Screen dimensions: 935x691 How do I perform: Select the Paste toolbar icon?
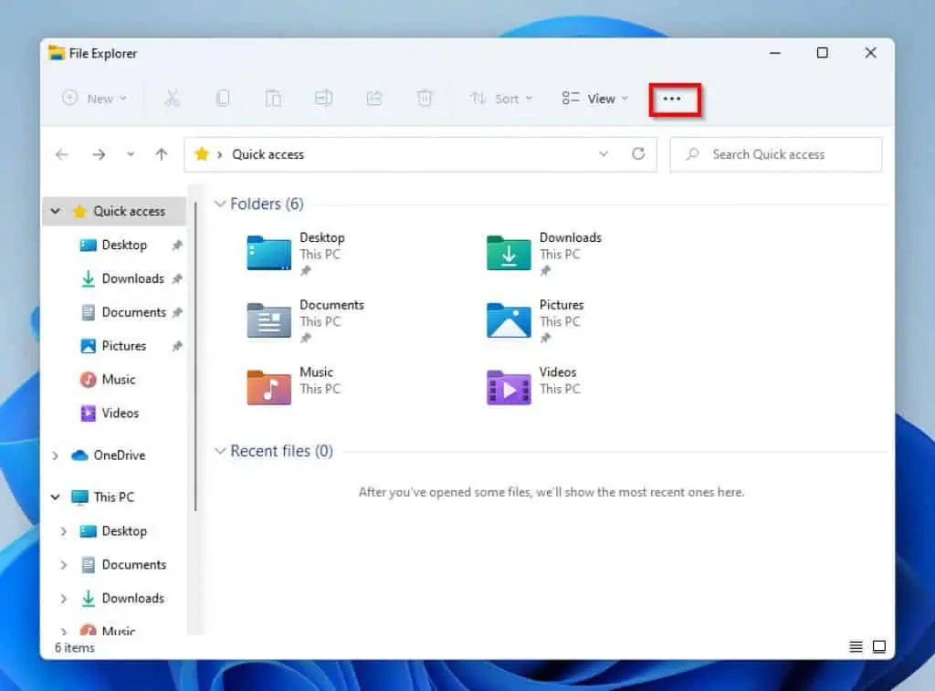click(273, 98)
